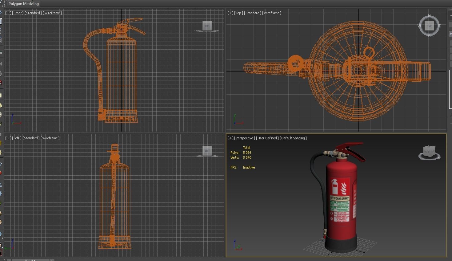
Task: Open the [+] menu in the Perspective viewport
Action: (230, 138)
